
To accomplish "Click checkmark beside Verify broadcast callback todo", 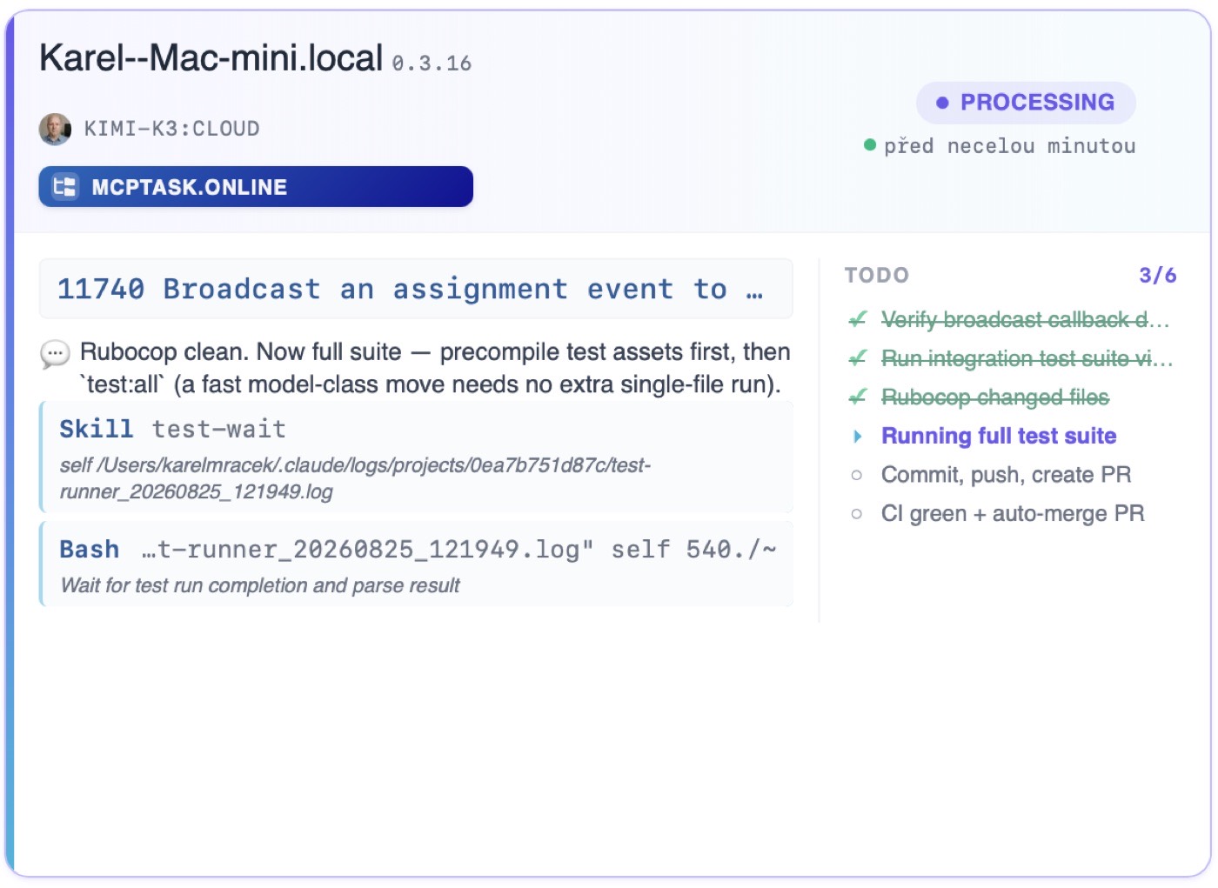I will [x=858, y=320].
